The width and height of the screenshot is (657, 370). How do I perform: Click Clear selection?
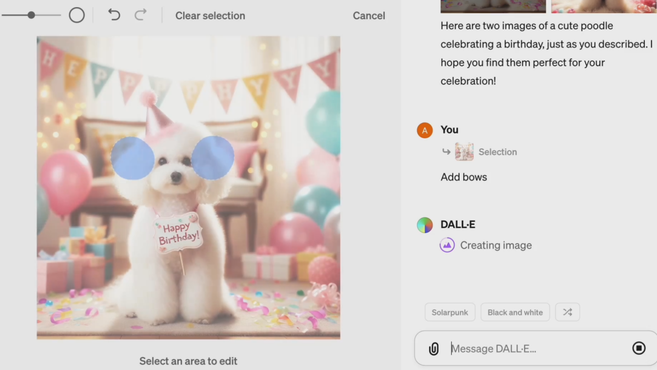click(x=210, y=16)
